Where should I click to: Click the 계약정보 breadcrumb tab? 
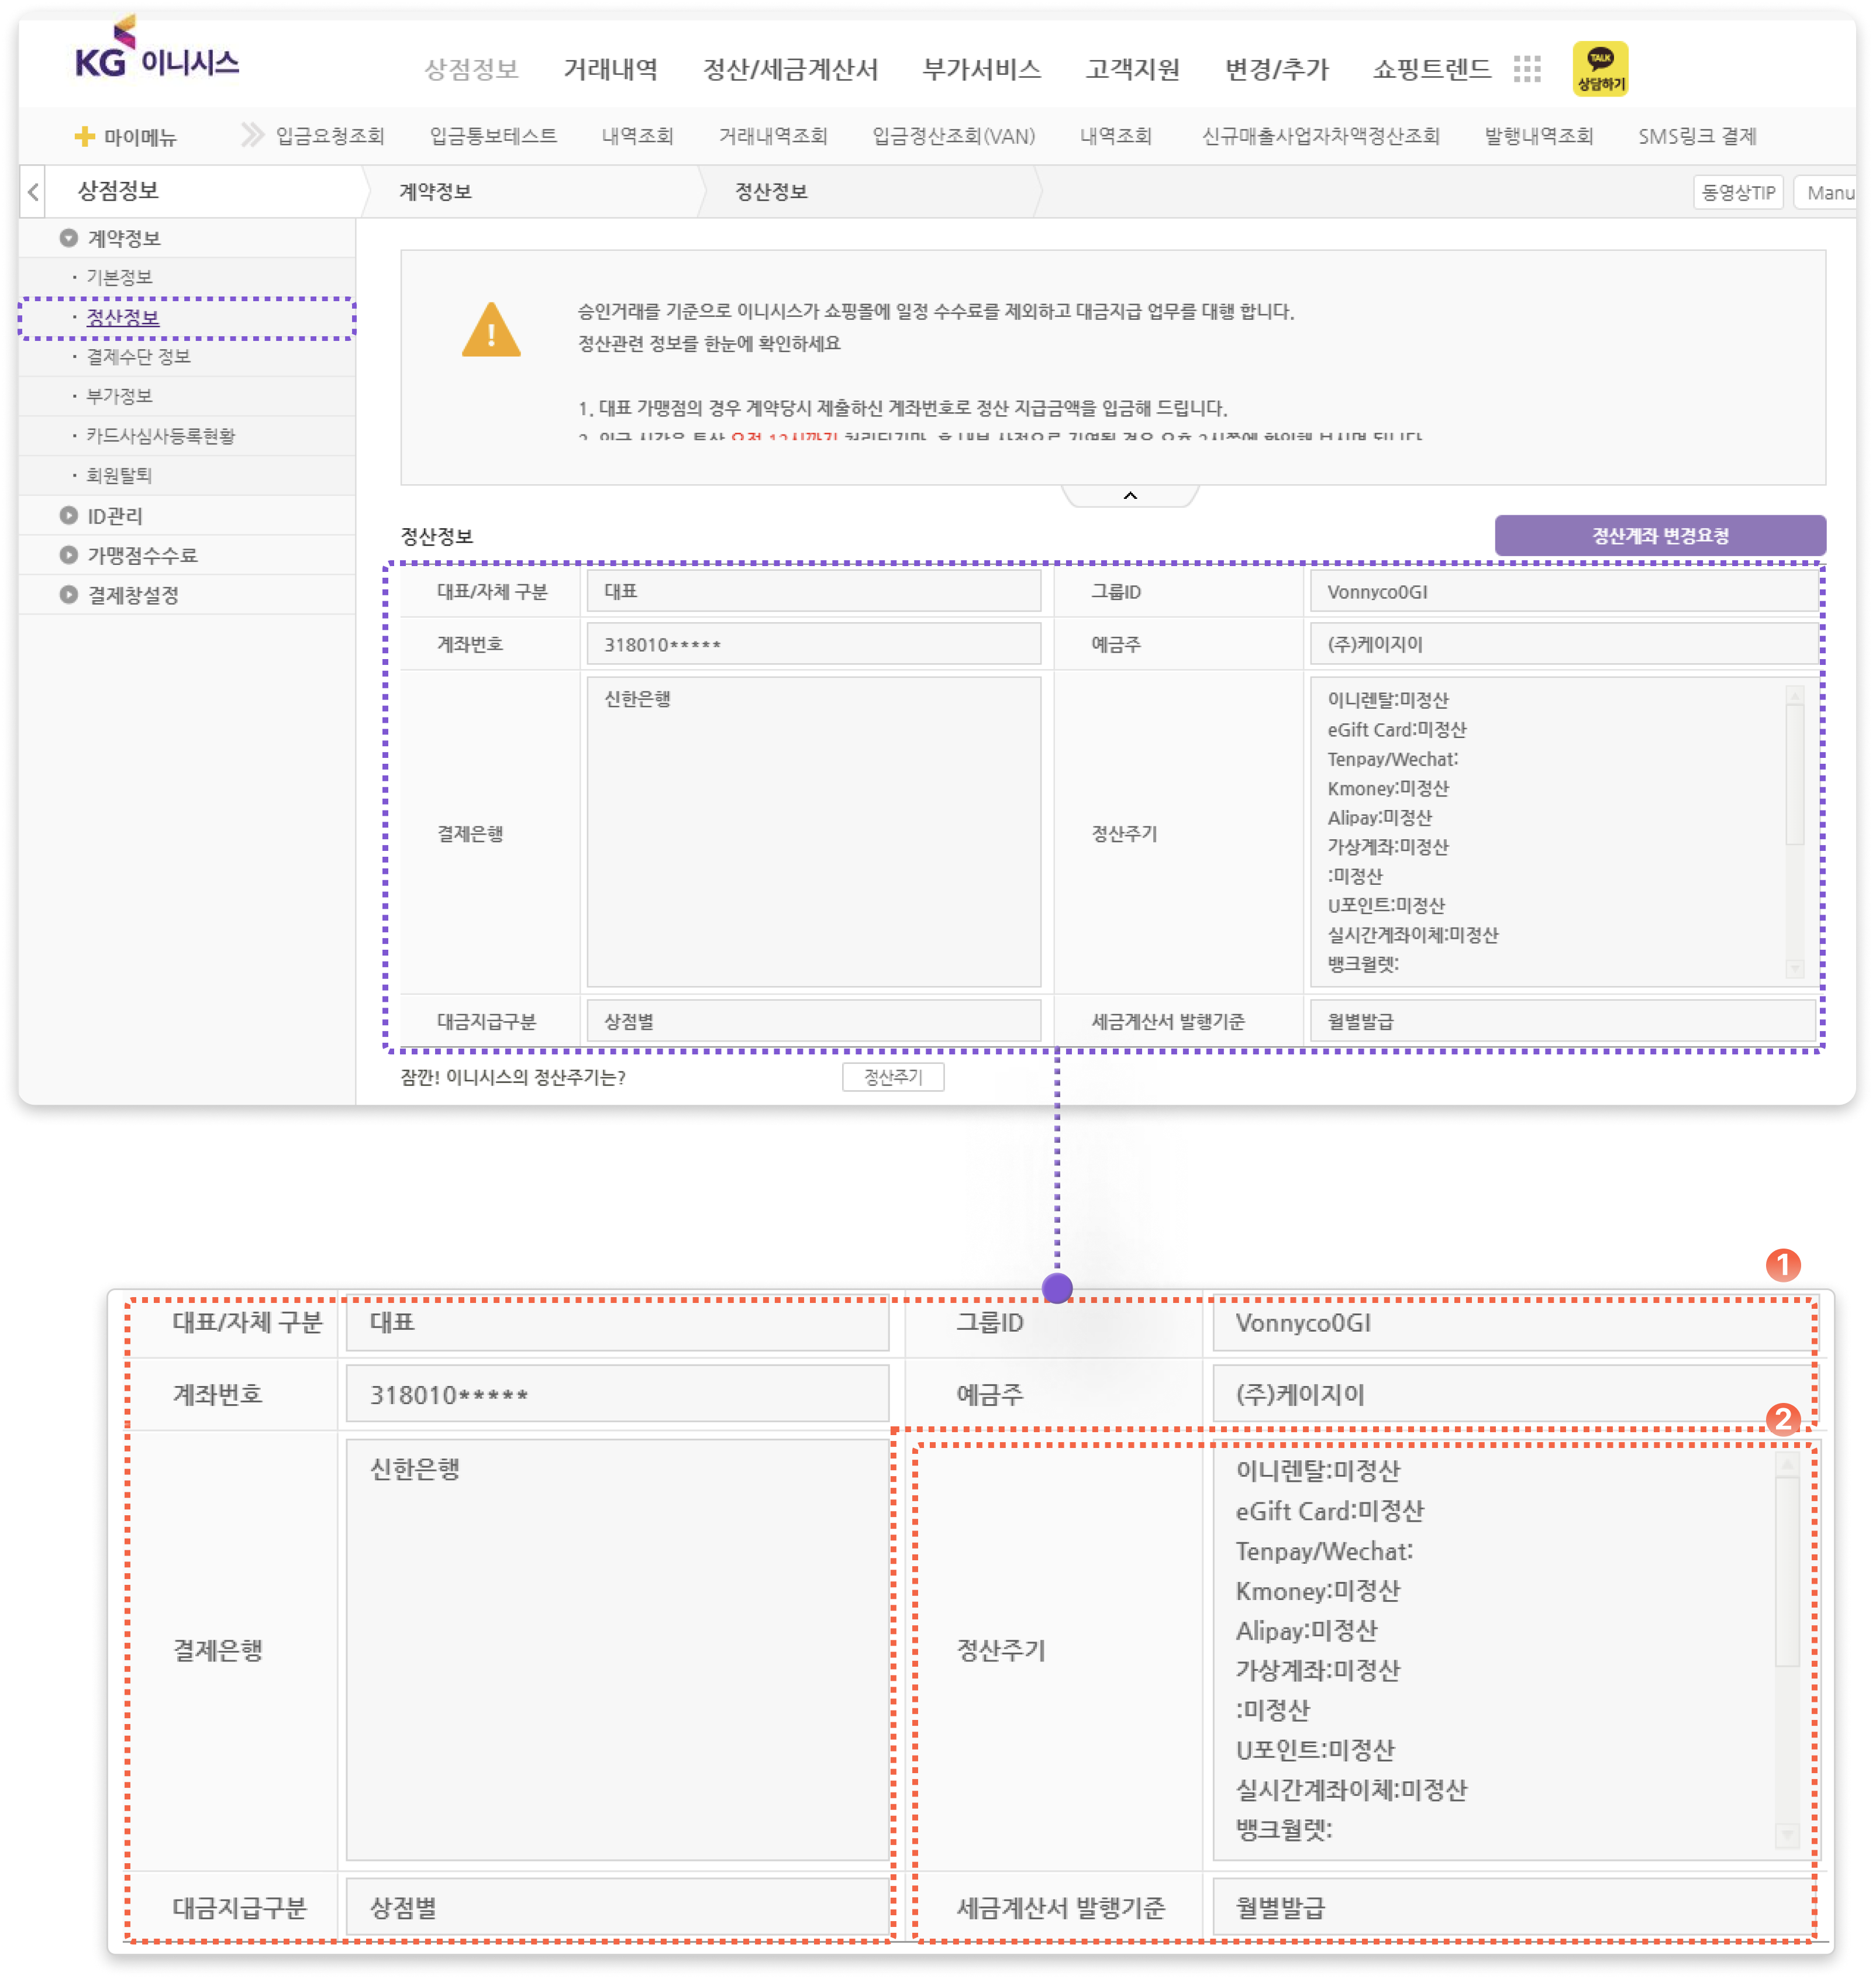[x=435, y=192]
